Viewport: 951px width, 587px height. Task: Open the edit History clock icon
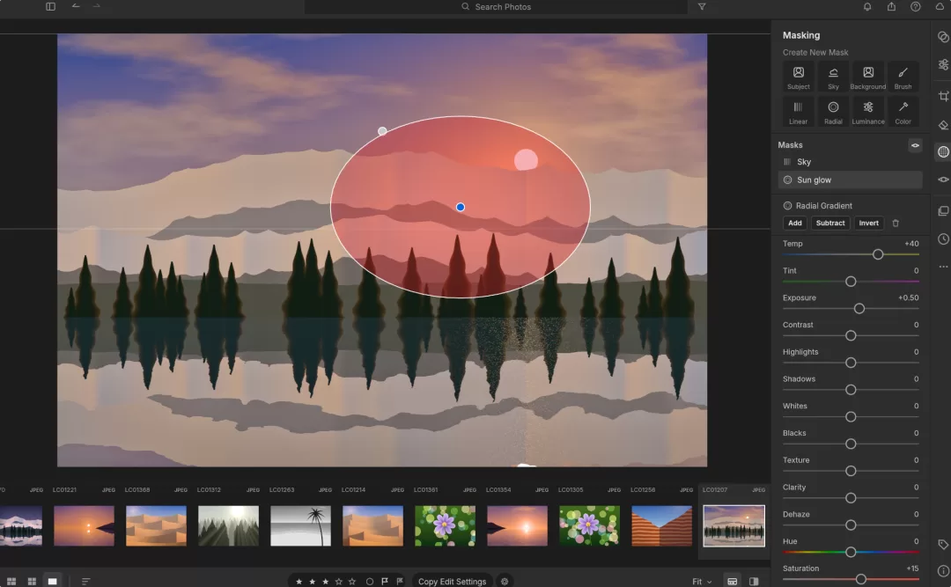[x=943, y=238]
